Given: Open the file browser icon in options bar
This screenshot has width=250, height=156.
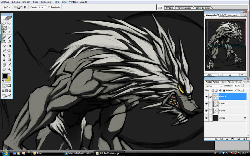Looking at the screenshot, I should (x=160, y=7).
